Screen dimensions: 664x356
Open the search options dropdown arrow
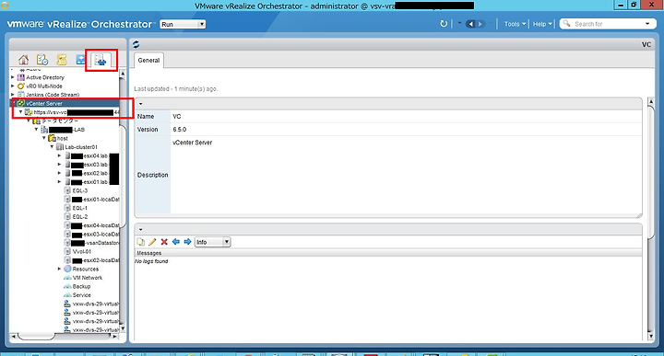(x=647, y=24)
